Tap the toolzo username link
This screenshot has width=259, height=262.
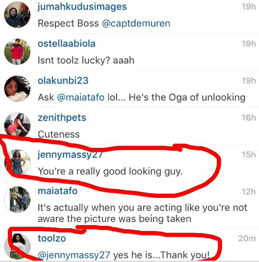tap(52, 238)
